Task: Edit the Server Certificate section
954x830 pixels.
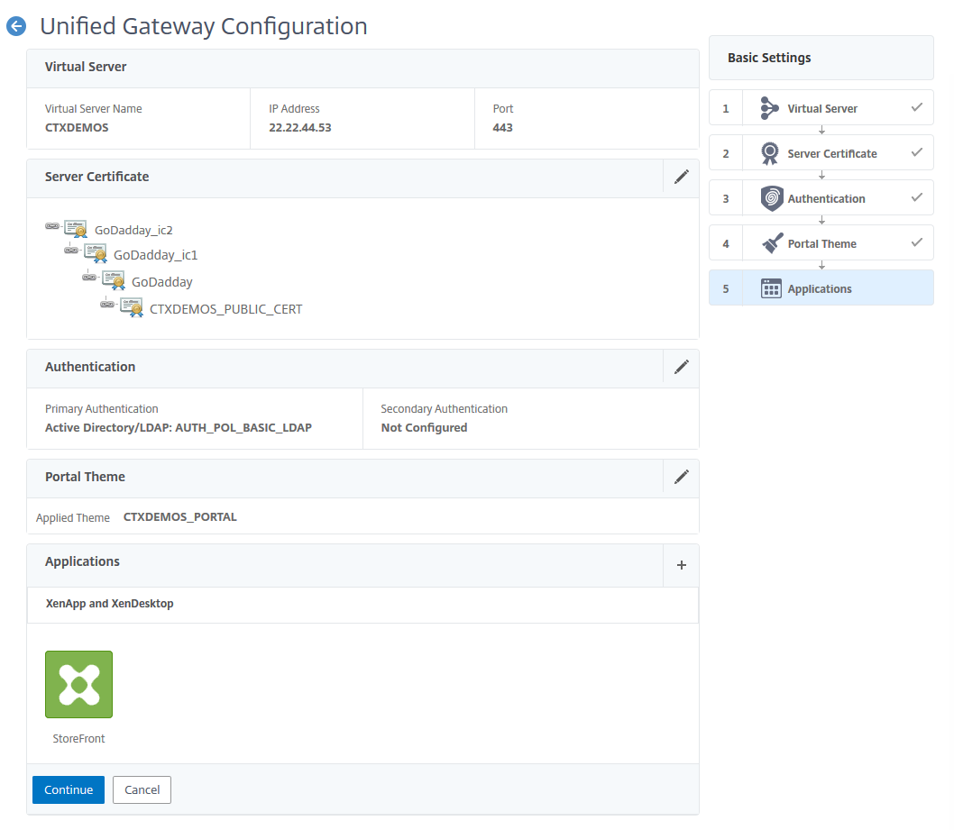Action: pyautogui.click(x=682, y=177)
